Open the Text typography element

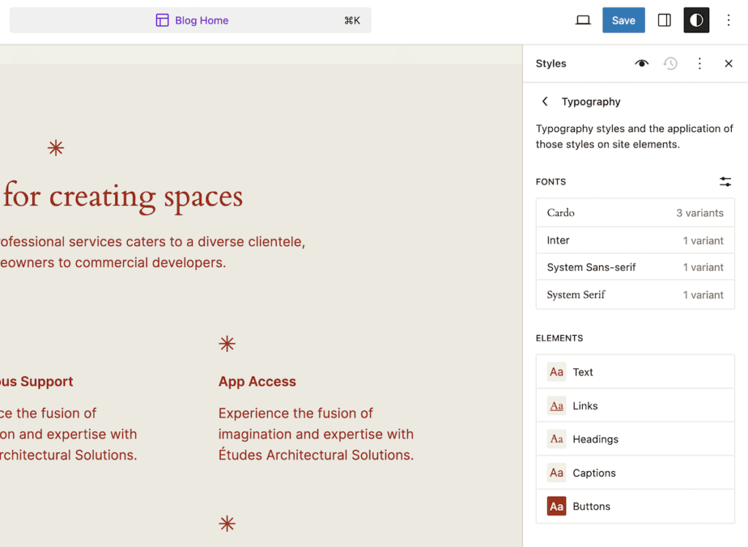click(x=635, y=372)
